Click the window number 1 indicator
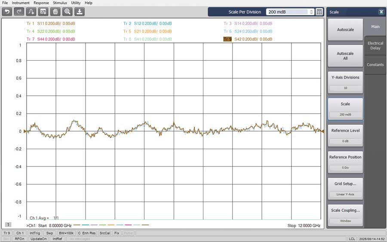Image resolution: width=387 pixels, height=242 pixels. (x=8, y=224)
